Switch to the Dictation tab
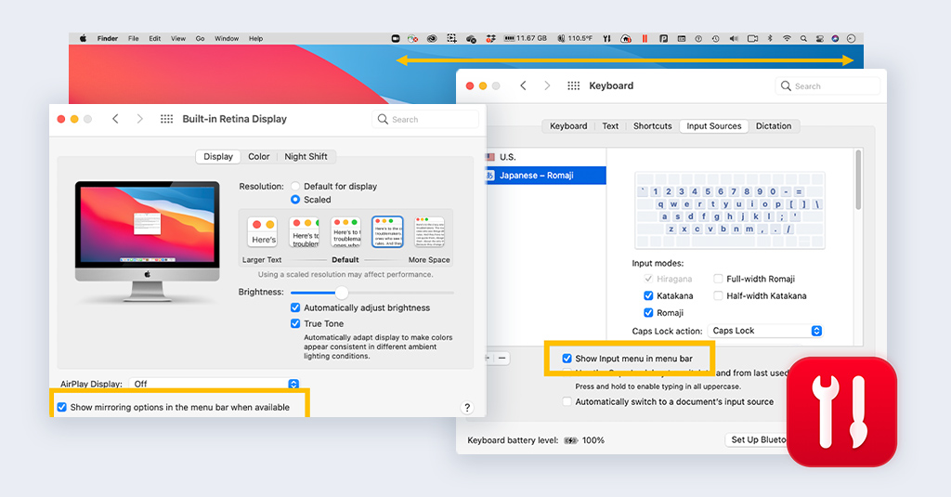The height and width of the screenshot is (497, 951). 774,126
